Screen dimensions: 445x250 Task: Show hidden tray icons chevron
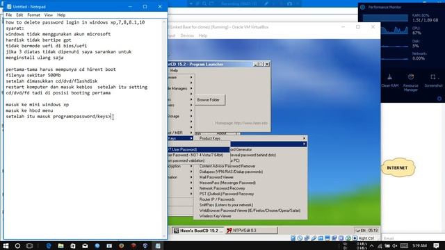tap(372, 246)
